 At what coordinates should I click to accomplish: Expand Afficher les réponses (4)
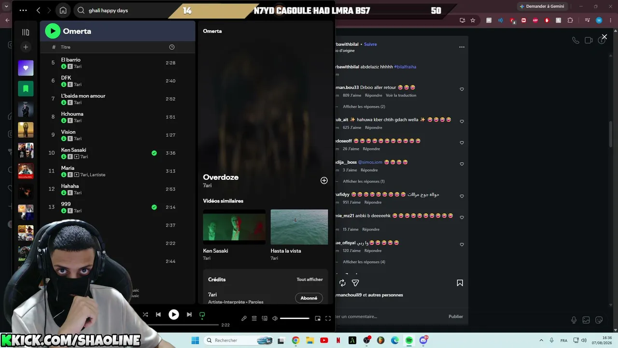coord(364,262)
